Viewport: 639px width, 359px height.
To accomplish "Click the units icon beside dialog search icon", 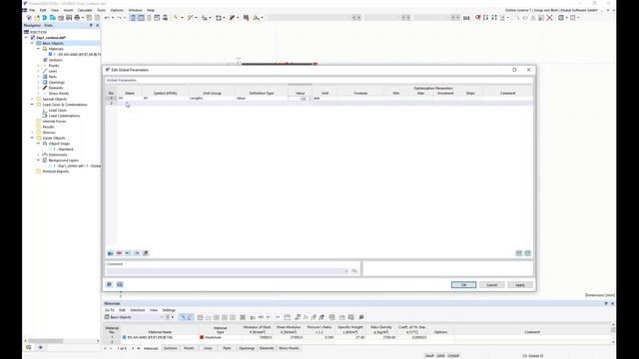I will pos(120,284).
